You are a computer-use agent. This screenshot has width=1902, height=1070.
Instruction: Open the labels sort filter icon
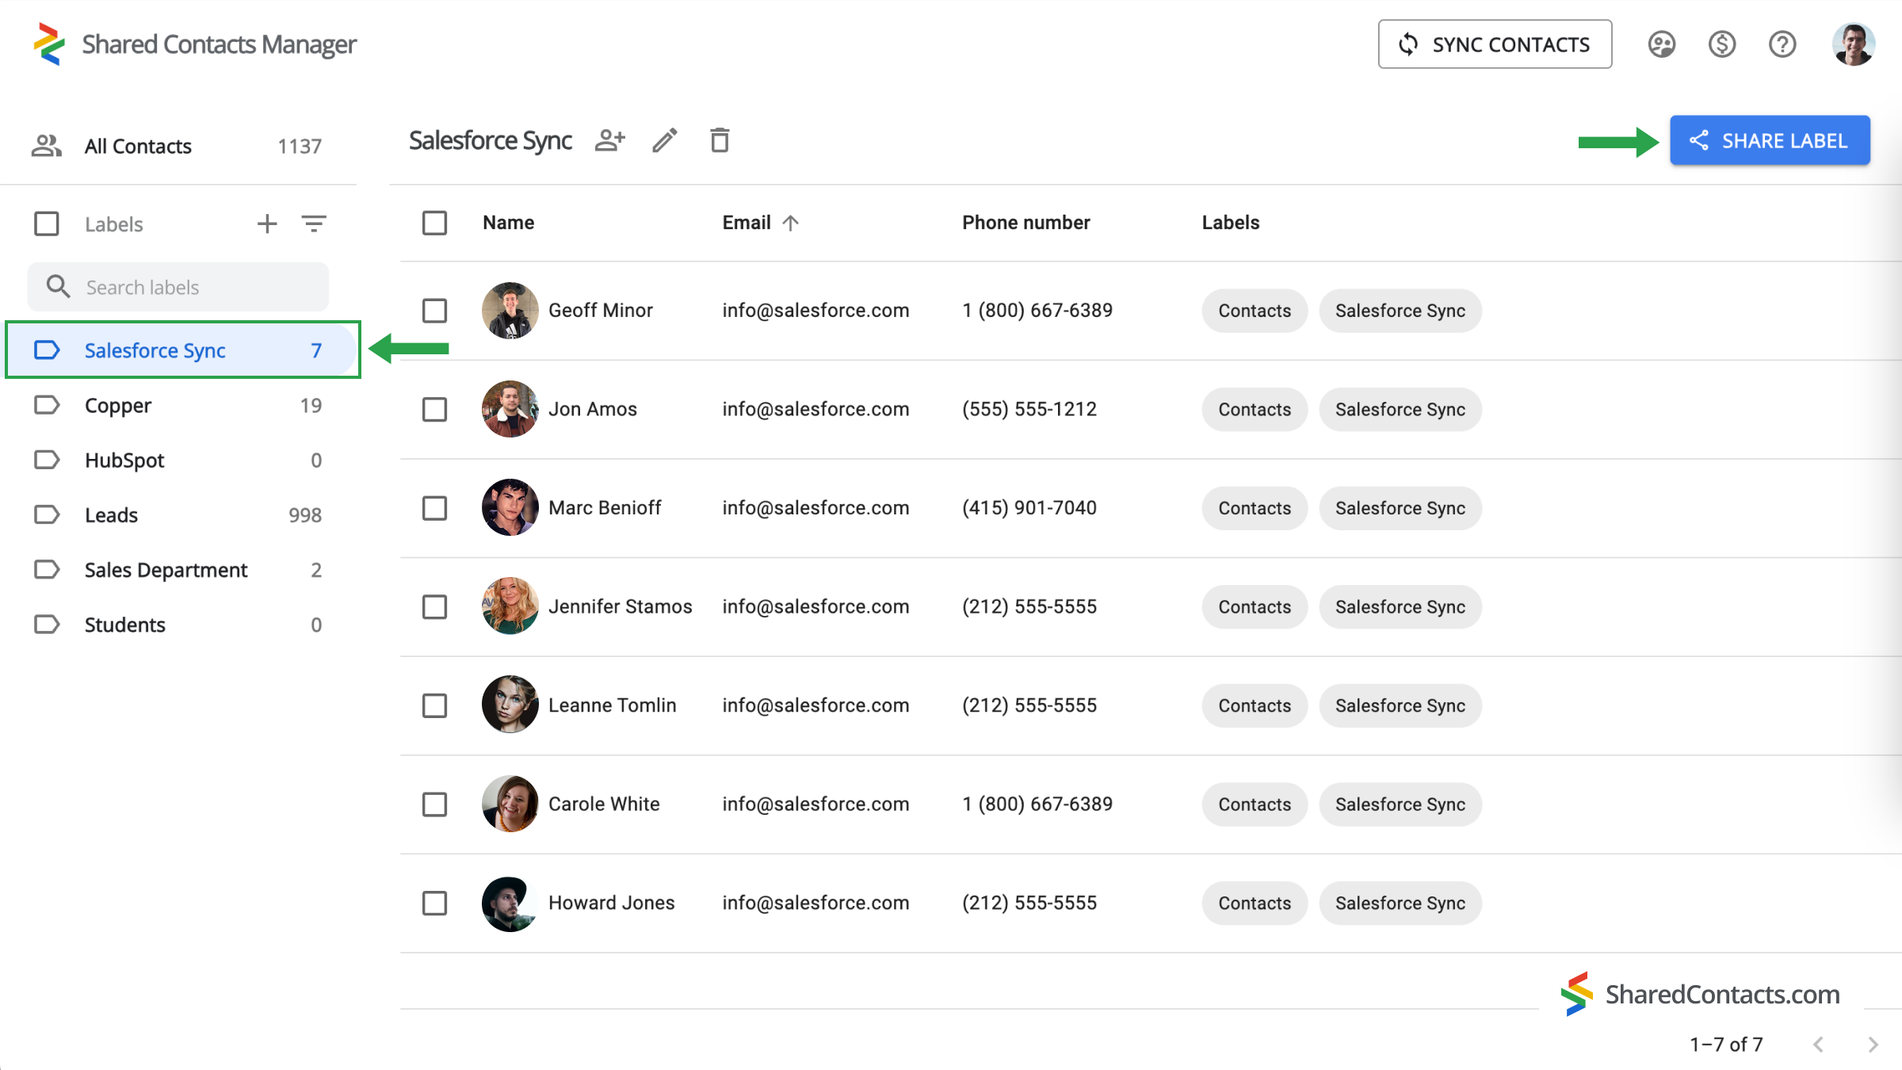314,224
